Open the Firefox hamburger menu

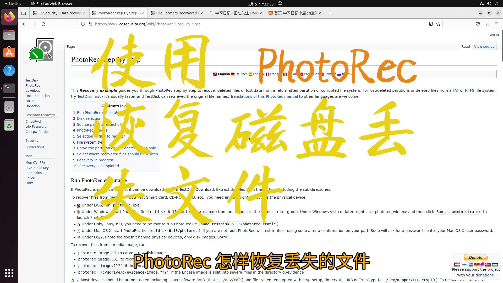497,24
